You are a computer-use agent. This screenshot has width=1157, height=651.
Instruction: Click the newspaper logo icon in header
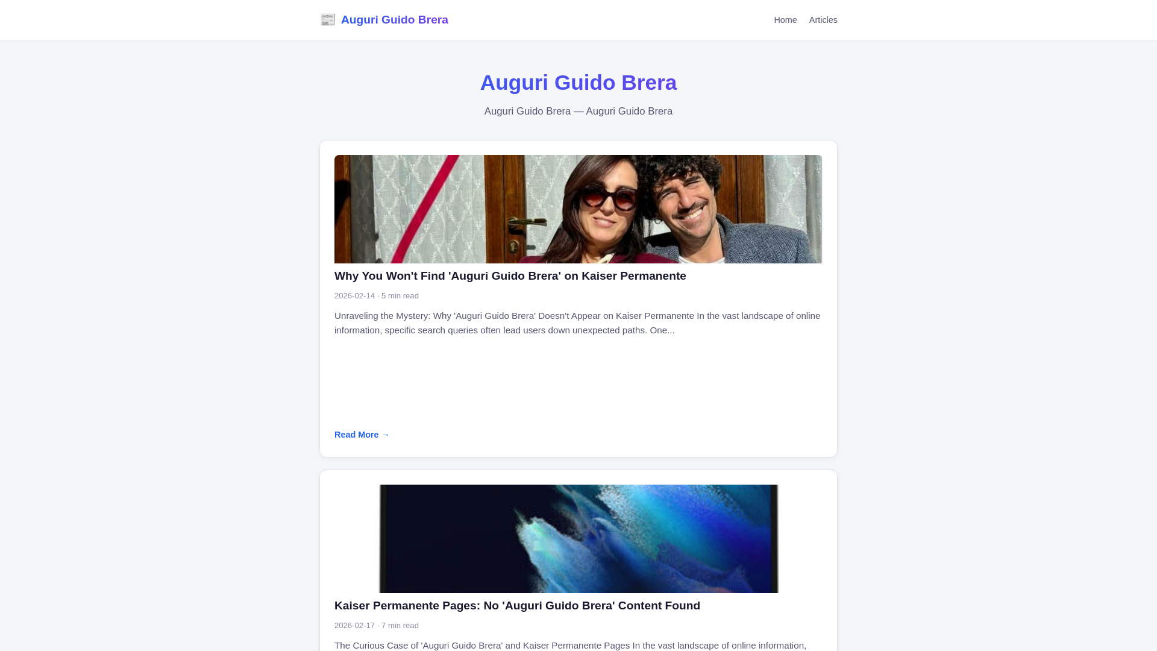point(328,20)
